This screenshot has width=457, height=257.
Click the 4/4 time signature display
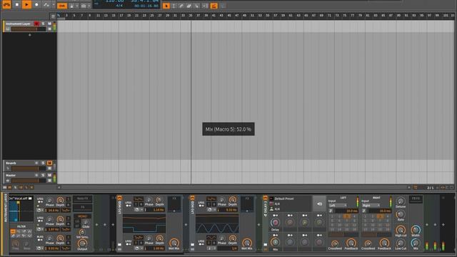point(119,6)
